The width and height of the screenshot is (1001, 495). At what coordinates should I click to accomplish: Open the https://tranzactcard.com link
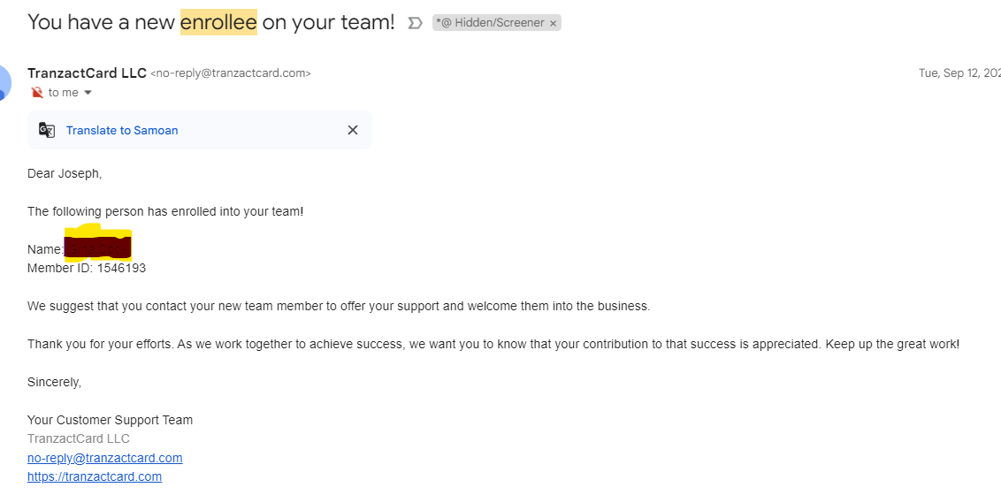pyautogui.click(x=95, y=476)
